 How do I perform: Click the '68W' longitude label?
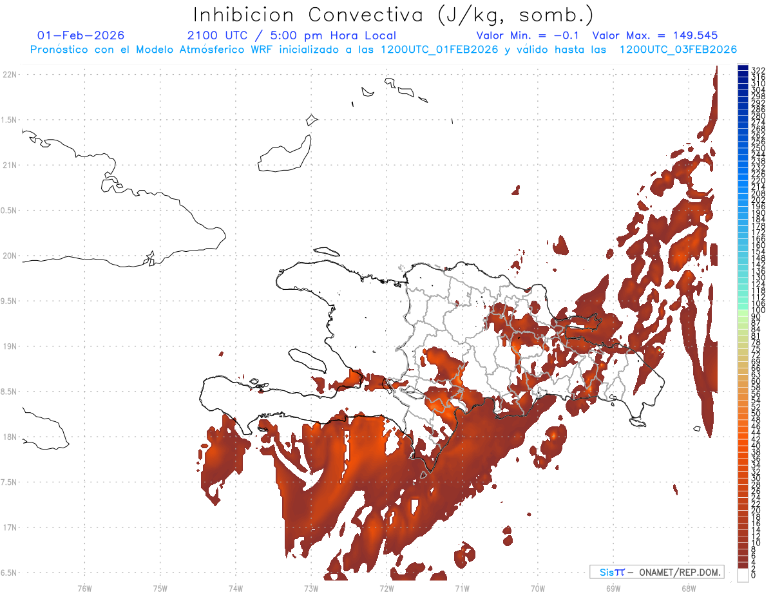coord(689,587)
